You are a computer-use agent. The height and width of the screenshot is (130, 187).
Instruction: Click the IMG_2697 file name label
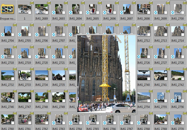[126, 19]
